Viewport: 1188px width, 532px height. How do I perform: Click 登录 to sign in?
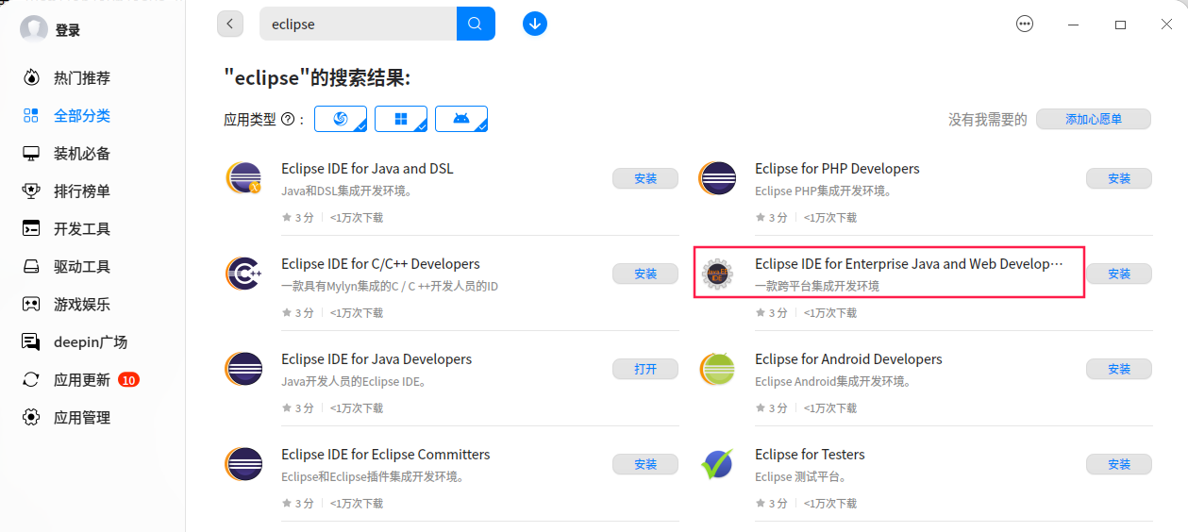tap(68, 30)
